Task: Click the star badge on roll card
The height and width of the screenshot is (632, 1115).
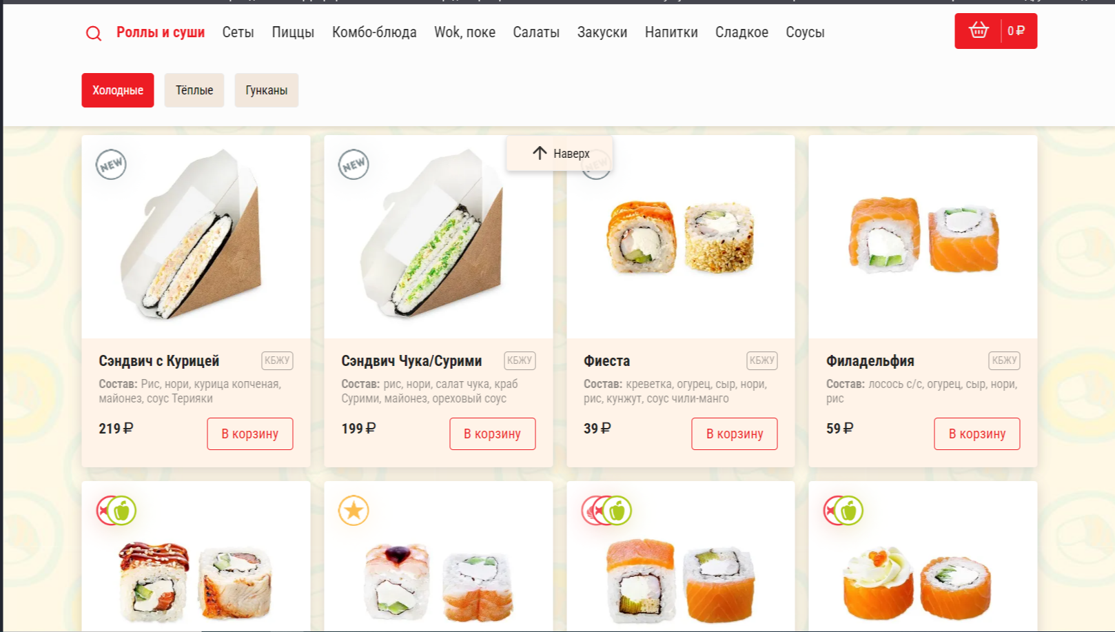Action: [x=354, y=511]
